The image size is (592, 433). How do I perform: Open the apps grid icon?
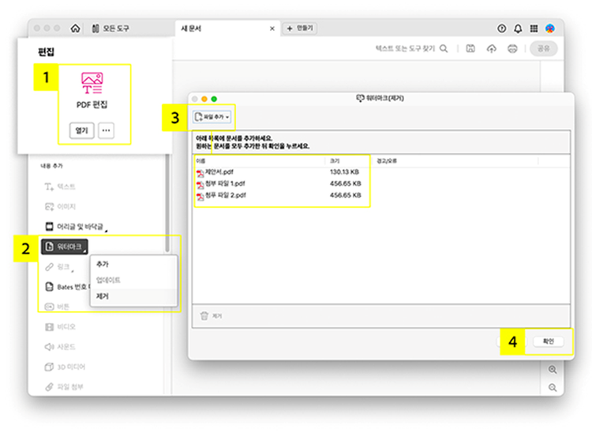pyautogui.click(x=534, y=28)
